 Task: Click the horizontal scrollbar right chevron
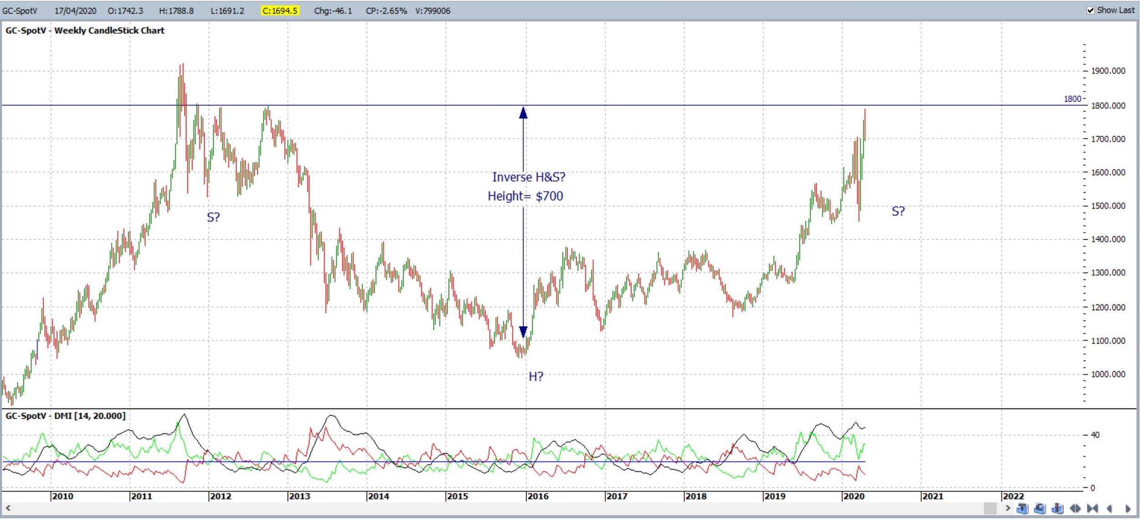pos(1008,508)
